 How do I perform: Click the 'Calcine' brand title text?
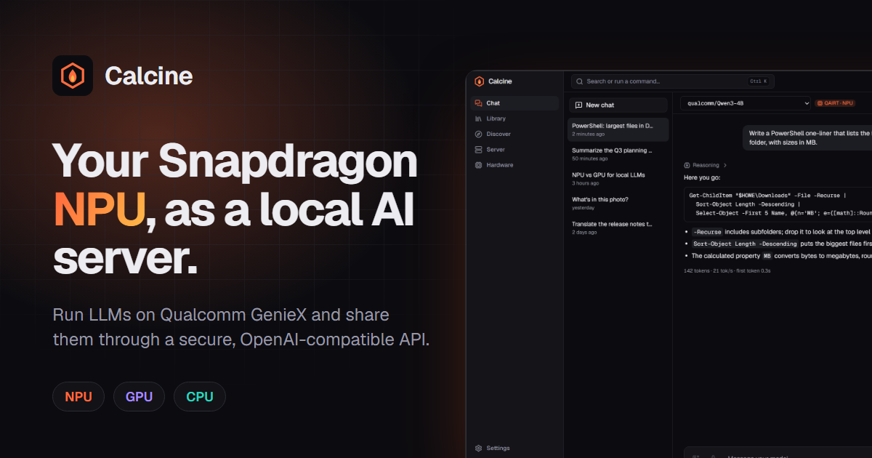tap(148, 76)
